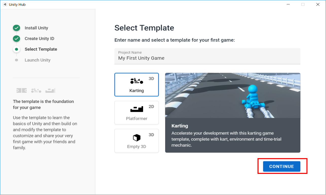The width and height of the screenshot is (326, 195).
Task: Minimize the Unity Hub window
Action: pos(288,4)
